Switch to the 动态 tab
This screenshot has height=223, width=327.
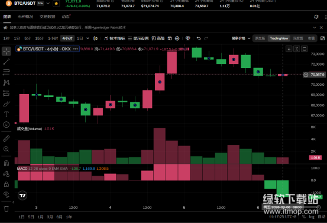click(66, 17)
